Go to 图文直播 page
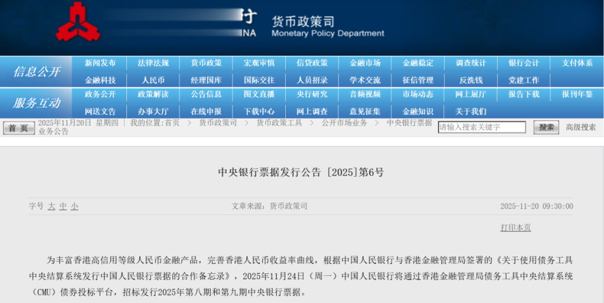The width and height of the screenshot is (604, 303). pos(259,94)
